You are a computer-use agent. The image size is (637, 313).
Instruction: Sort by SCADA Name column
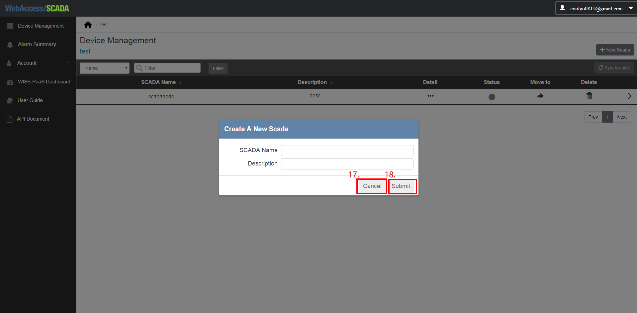tap(161, 82)
